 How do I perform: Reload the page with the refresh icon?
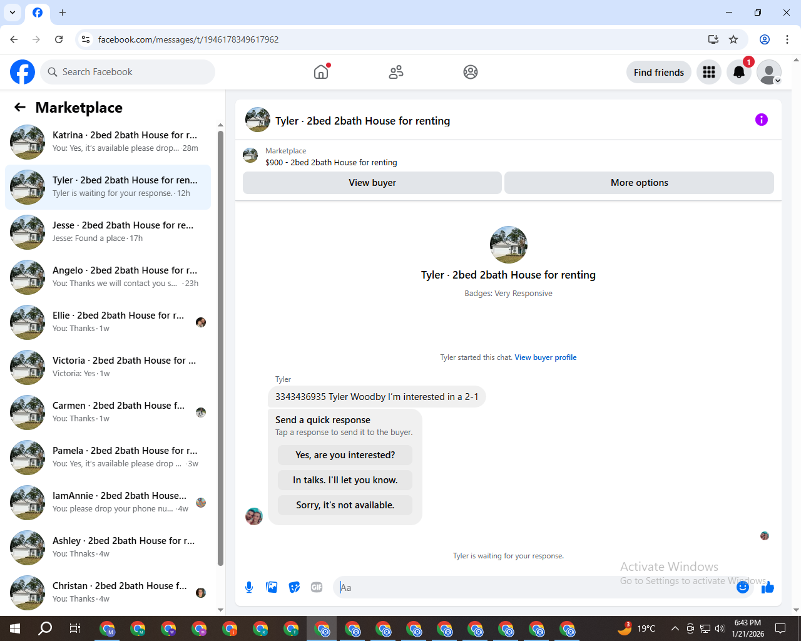59,39
